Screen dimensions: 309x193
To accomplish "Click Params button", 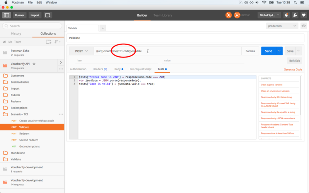I will pos(250,51).
